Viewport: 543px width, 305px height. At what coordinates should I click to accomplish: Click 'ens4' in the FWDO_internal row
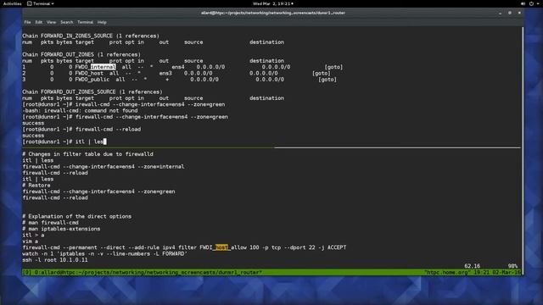point(178,67)
